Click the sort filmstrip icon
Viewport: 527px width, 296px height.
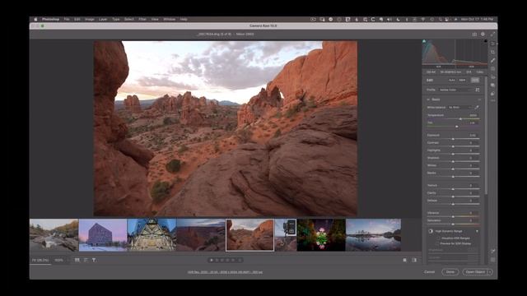click(x=86, y=260)
